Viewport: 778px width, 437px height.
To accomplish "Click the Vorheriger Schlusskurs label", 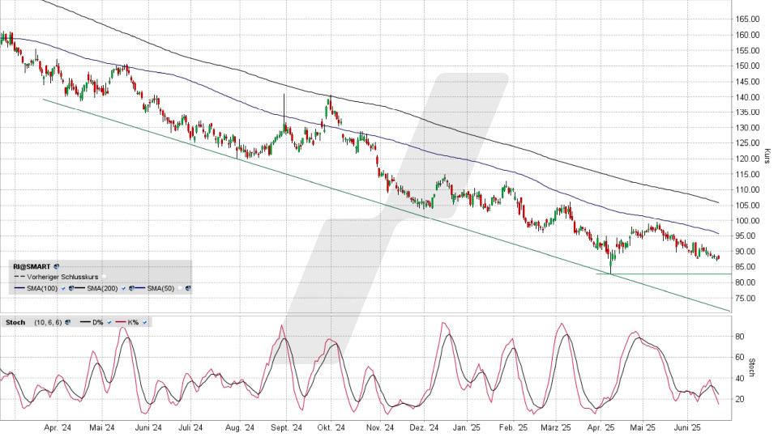I will (x=62, y=277).
